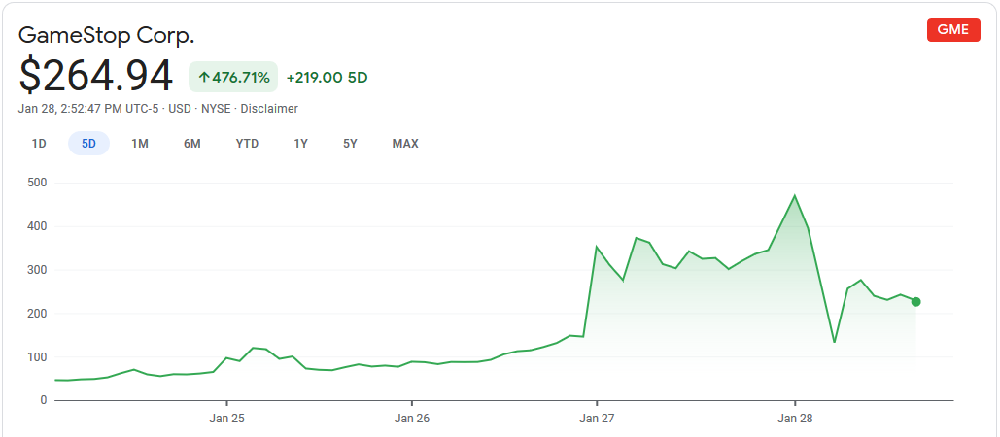Click the Jan 27 axis label
Screen dimensions: 1000x437
click(597, 420)
